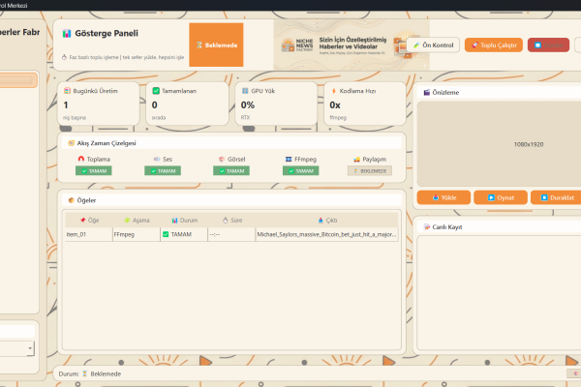Click the Niche News ad banner
The image size is (581, 387).
(337, 45)
